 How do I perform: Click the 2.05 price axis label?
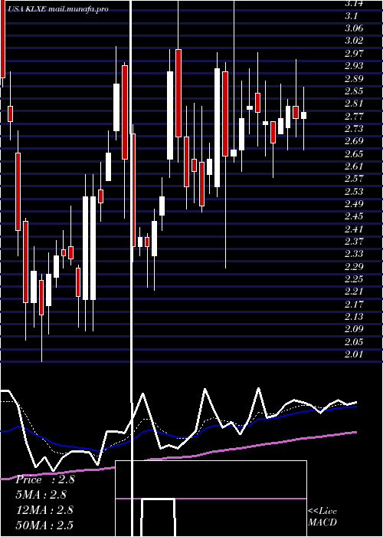[354, 342]
